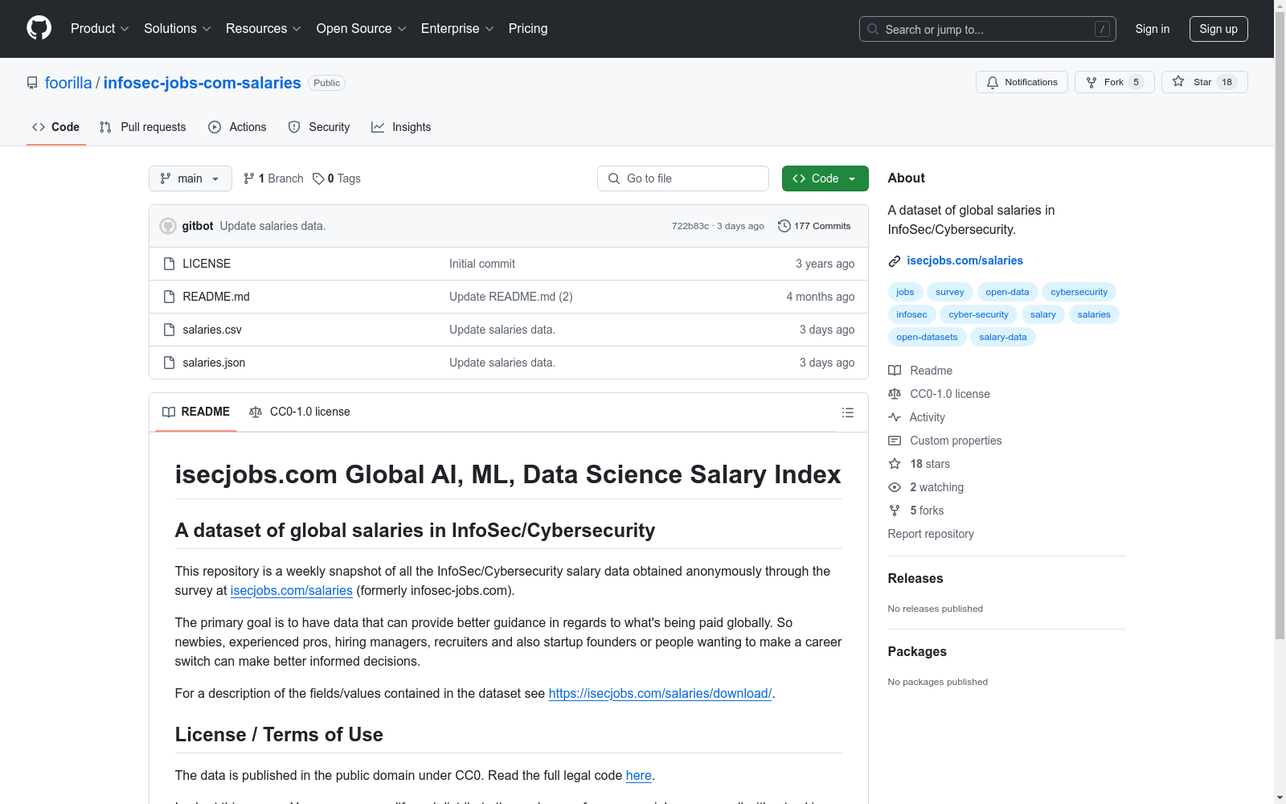Viewport: 1286px width, 804px height.
Task: Click the fork count badge showing 5
Action: 1136,82
